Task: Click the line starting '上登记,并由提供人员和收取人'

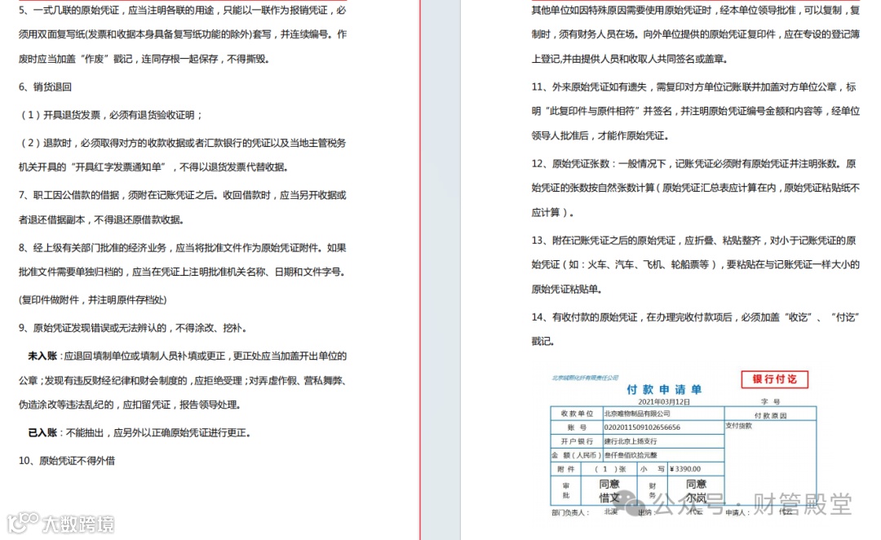Action: tap(630, 59)
